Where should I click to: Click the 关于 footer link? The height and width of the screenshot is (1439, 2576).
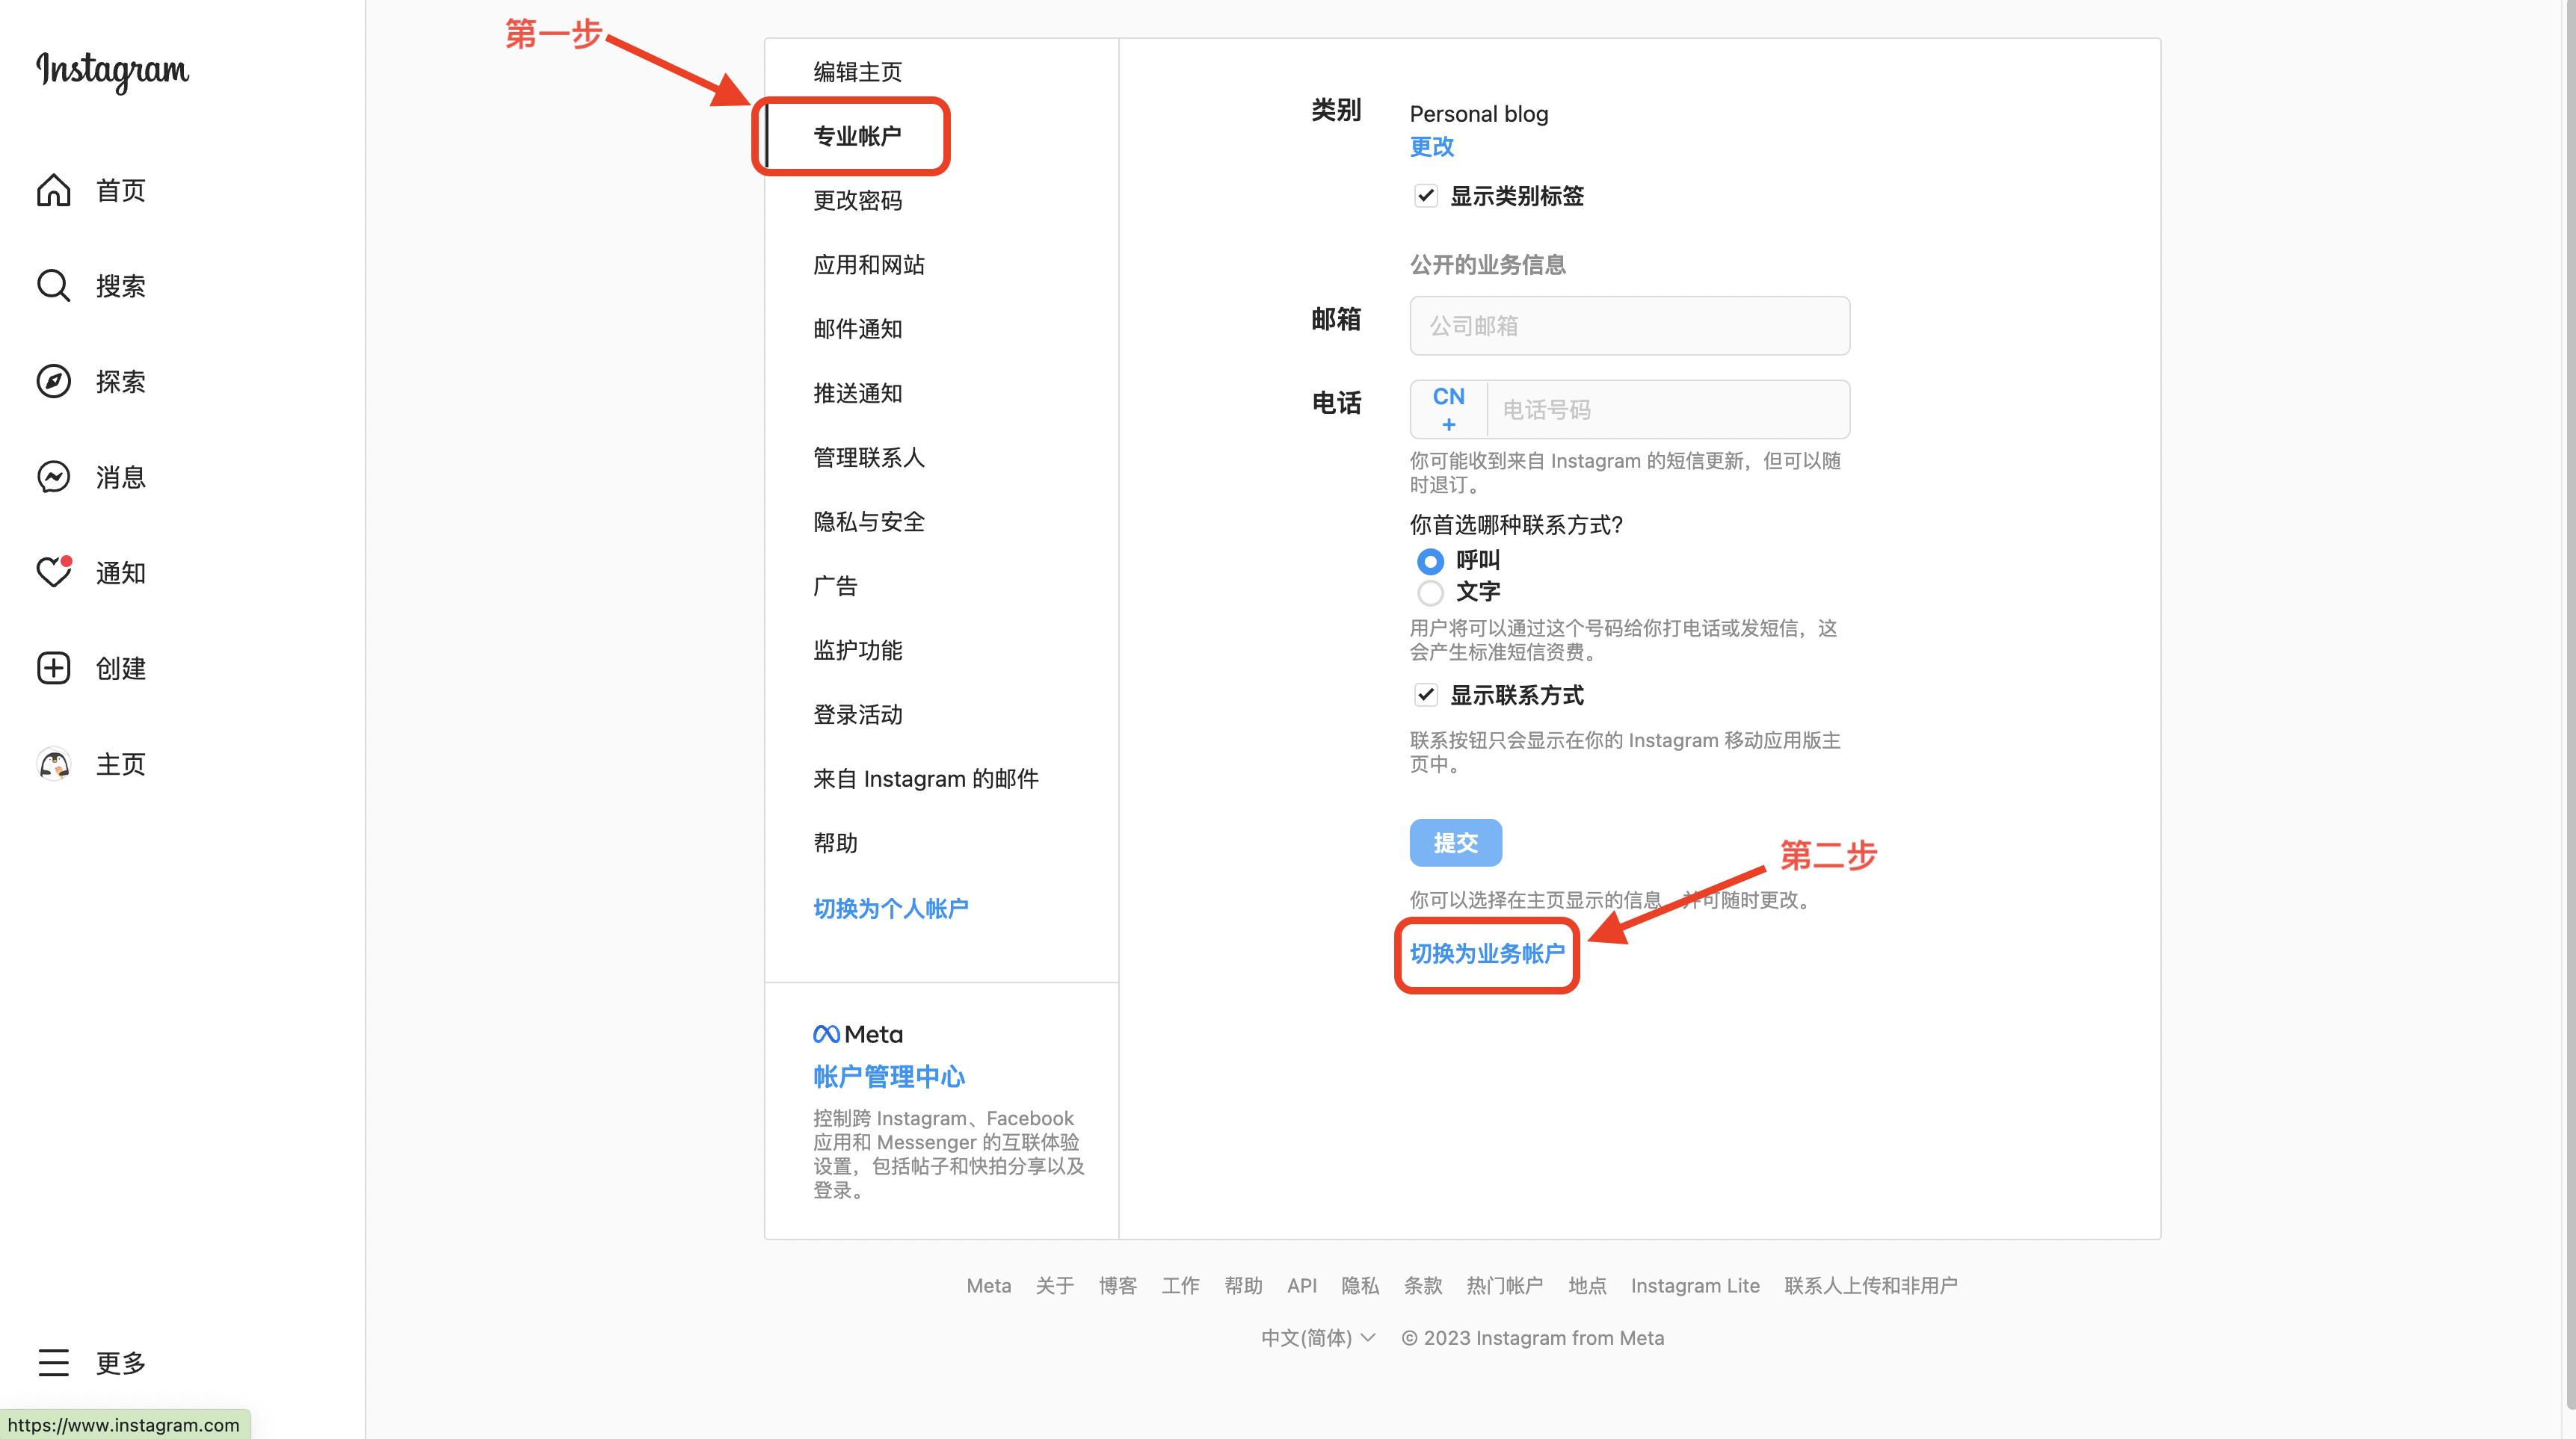1054,1286
